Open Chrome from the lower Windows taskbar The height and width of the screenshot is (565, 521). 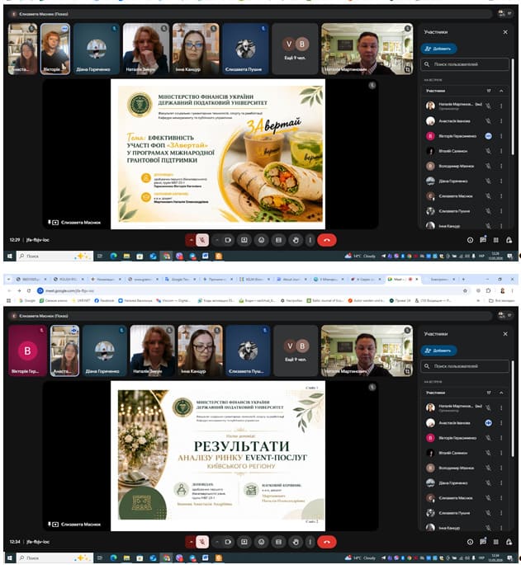pos(166,558)
